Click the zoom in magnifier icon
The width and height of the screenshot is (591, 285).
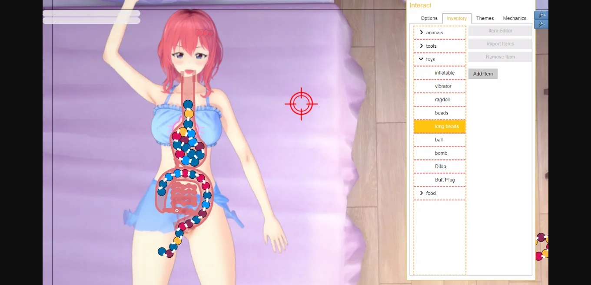541,15
